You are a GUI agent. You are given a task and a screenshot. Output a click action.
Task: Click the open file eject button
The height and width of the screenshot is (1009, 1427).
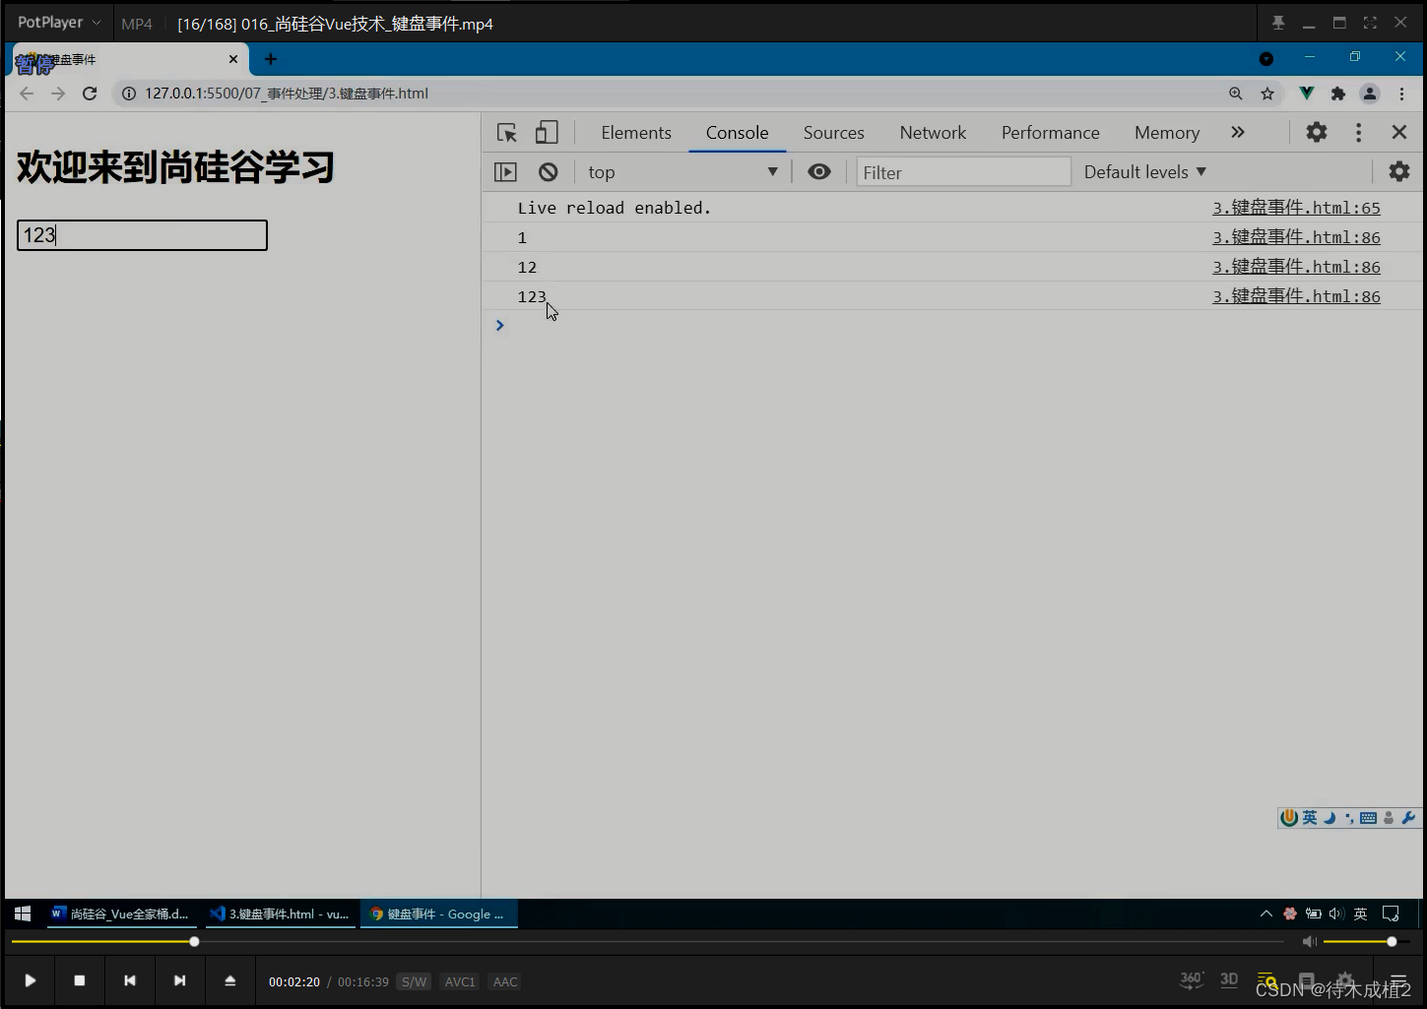tap(229, 980)
